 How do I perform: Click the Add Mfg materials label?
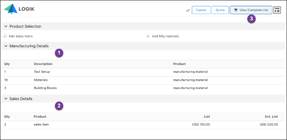tap(166, 36)
